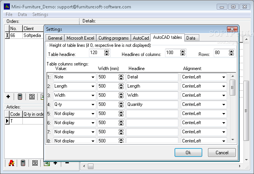Click the Rows height value field 80

221,53
